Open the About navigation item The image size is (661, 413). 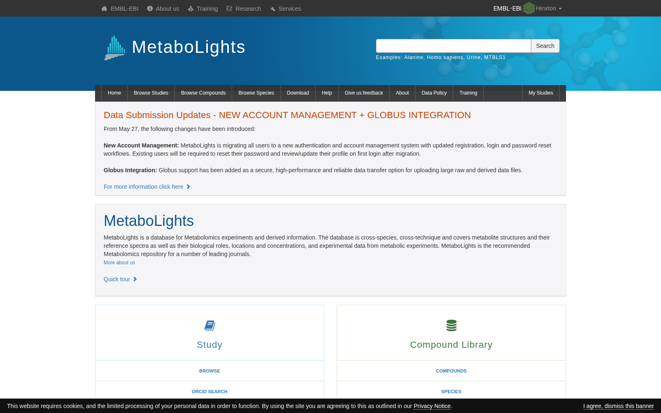402,93
